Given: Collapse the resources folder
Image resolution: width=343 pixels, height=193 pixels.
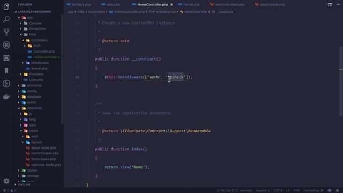Looking at the screenshot, I should pyautogui.click(x=34, y=108).
